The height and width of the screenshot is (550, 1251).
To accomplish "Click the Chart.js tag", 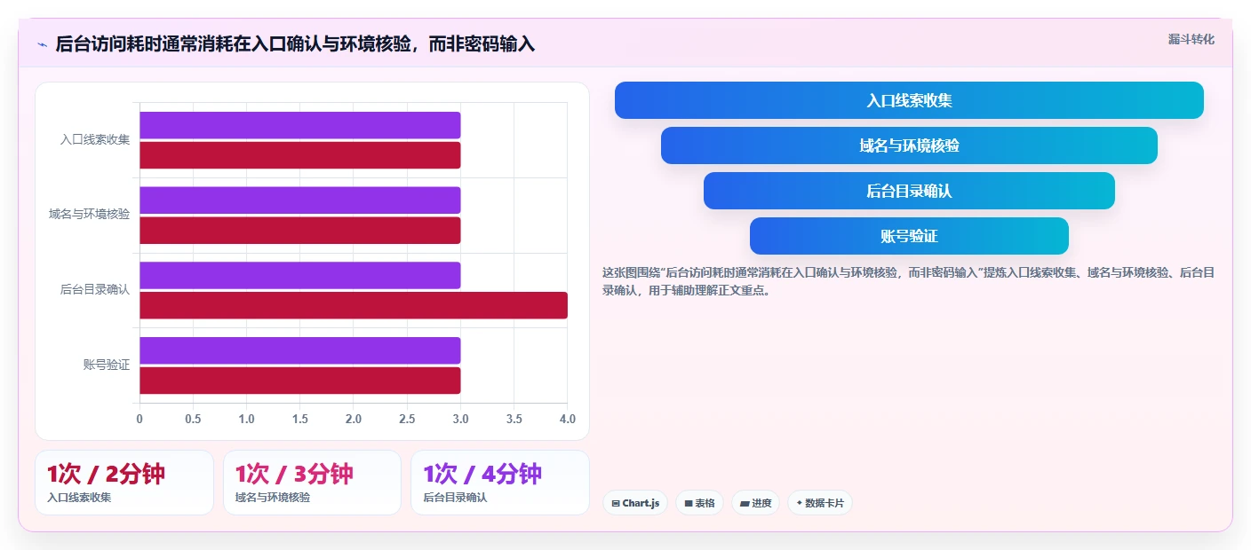I will (x=635, y=503).
